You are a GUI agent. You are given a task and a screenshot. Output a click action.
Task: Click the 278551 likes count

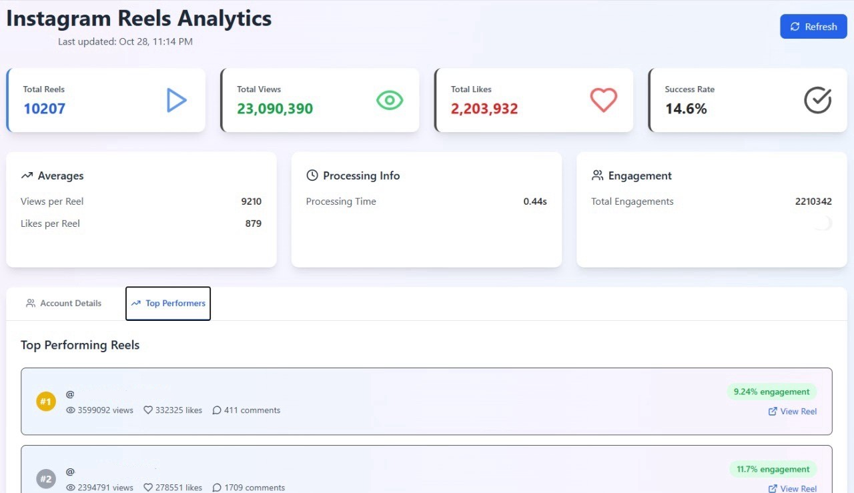click(179, 488)
